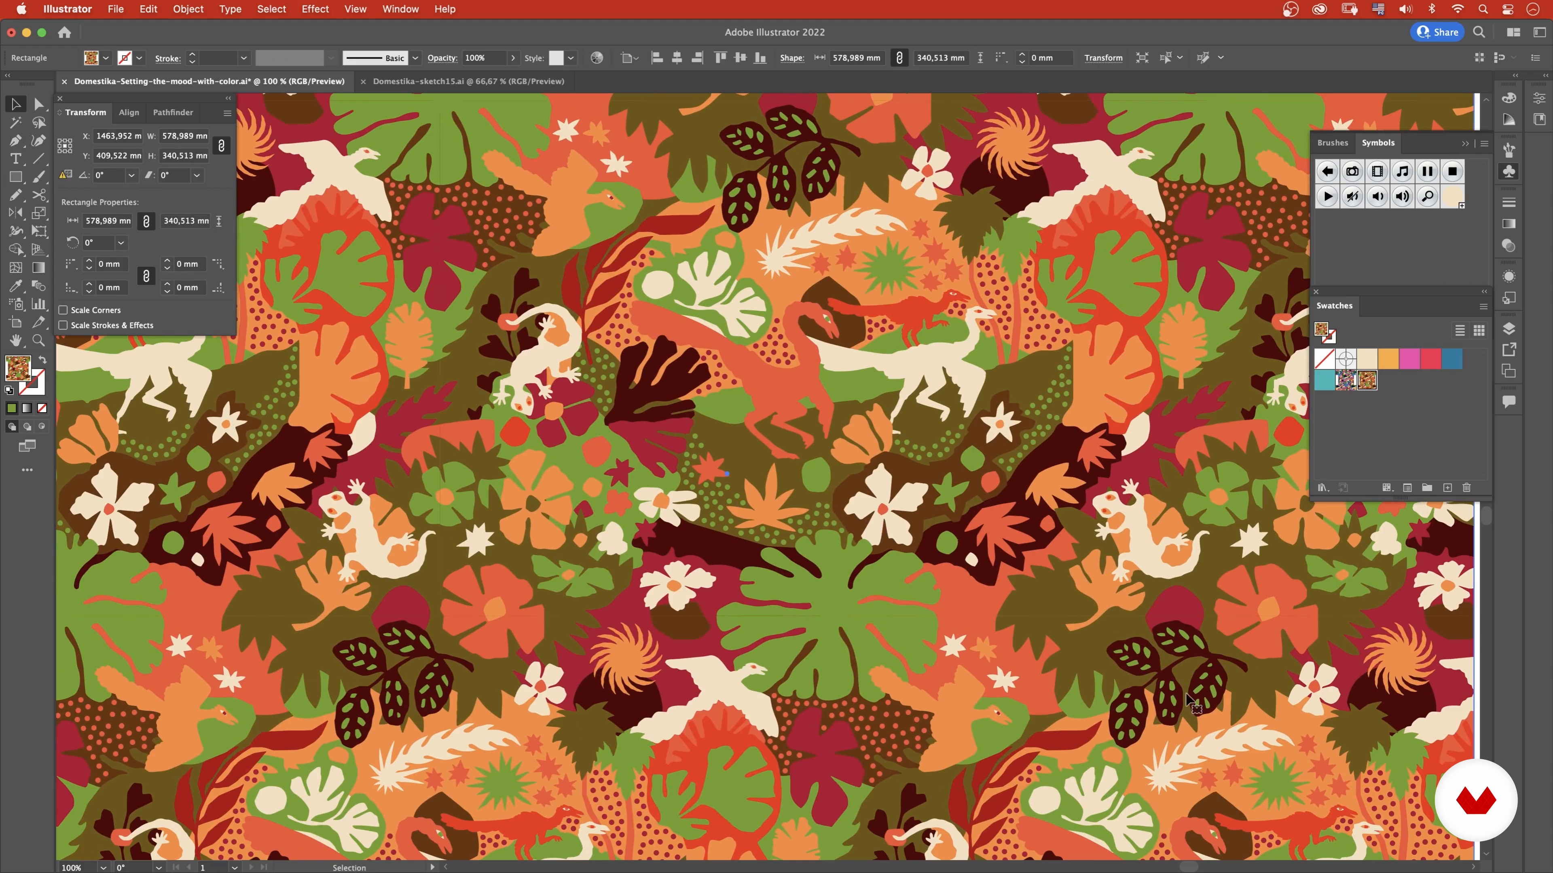The height and width of the screenshot is (873, 1553).
Task: Select the blue swatch in Swatches panel
Action: pos(1452,359)
